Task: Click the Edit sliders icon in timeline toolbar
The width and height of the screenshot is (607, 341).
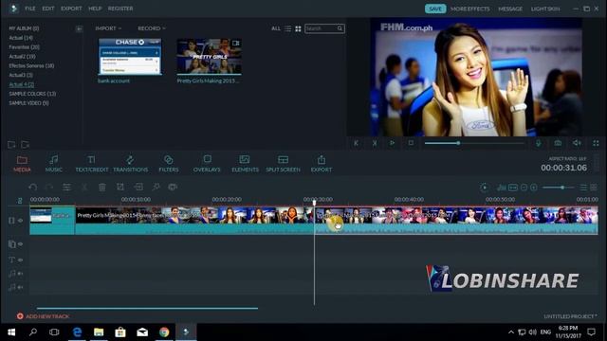Action: pos(66,188)
